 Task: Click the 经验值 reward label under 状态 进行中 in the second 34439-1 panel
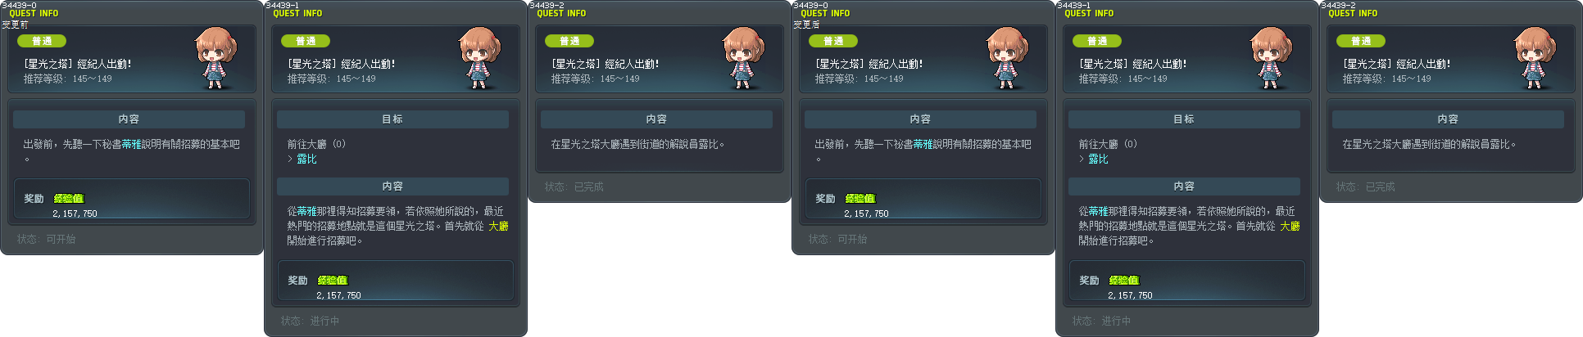click(x=1124, y=281)
